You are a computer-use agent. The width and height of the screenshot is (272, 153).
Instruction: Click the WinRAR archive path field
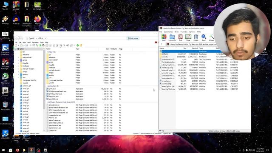click(192, 44)
